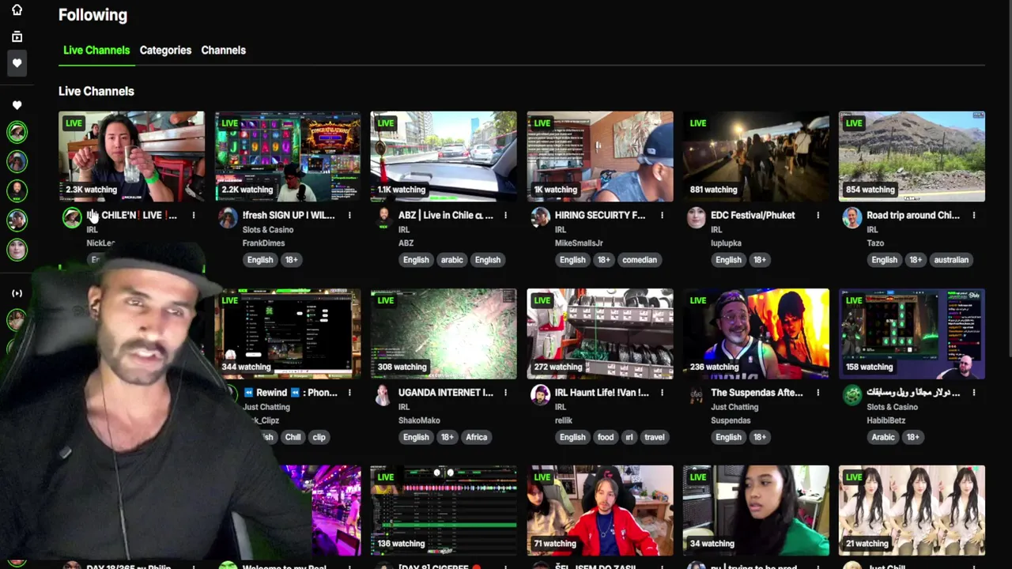The width and height of the screenshot is (1012, 569).
Task: Open the stream titled HIRING SECUIRTY F...
Action: 600,215
